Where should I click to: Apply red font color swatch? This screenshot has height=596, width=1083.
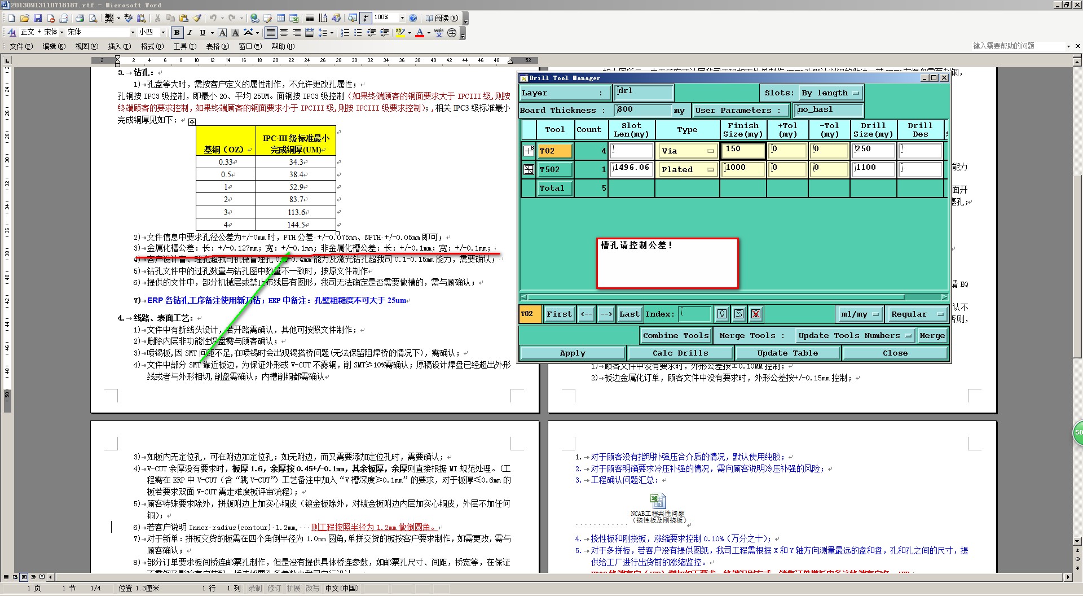pyautogui.click(x=419, y=33)
